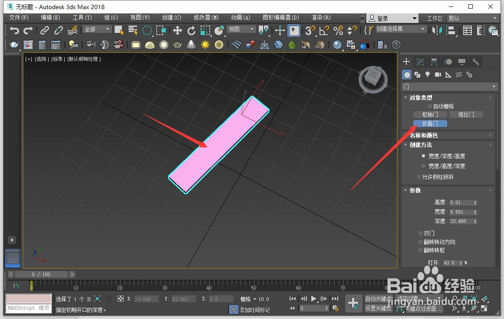Screen dimensions: 504x319
Task: Open the Motion panel tab
Action: 448,62
